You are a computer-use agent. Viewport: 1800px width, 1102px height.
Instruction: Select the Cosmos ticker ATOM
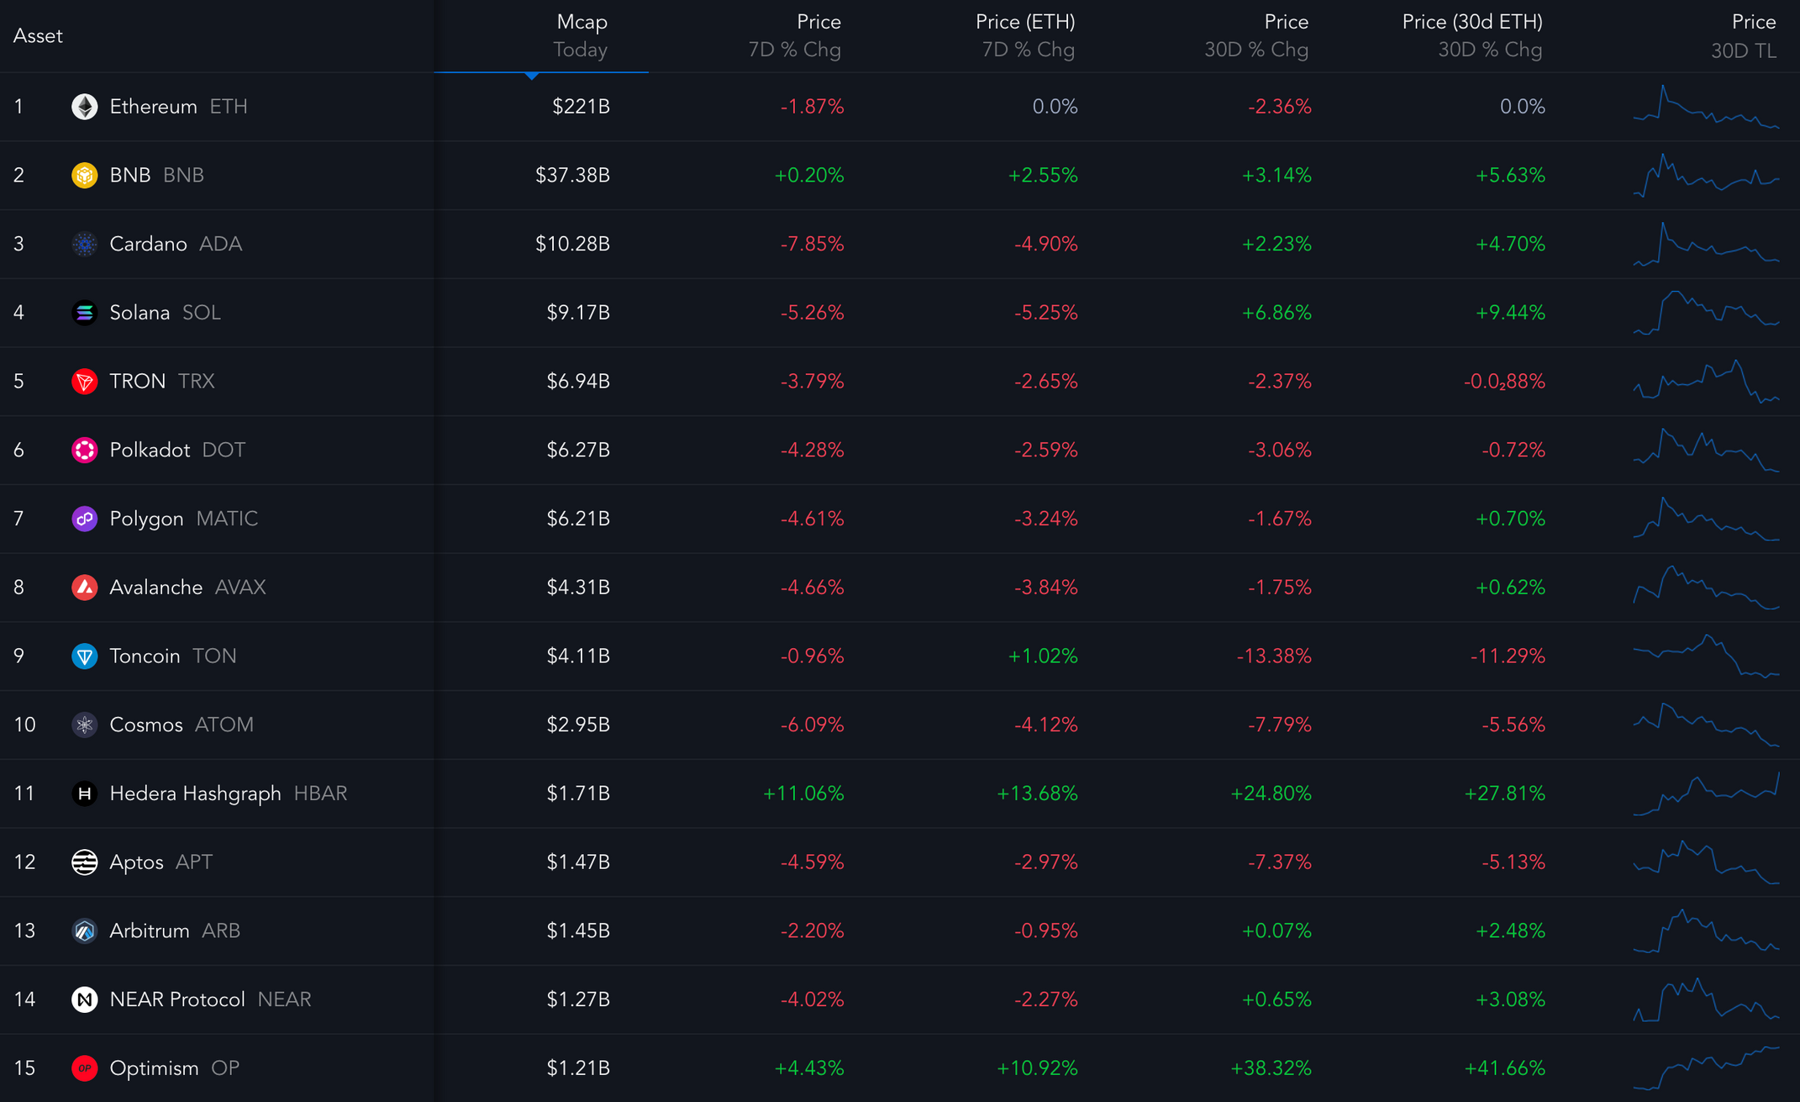click(x=224, y=725)
